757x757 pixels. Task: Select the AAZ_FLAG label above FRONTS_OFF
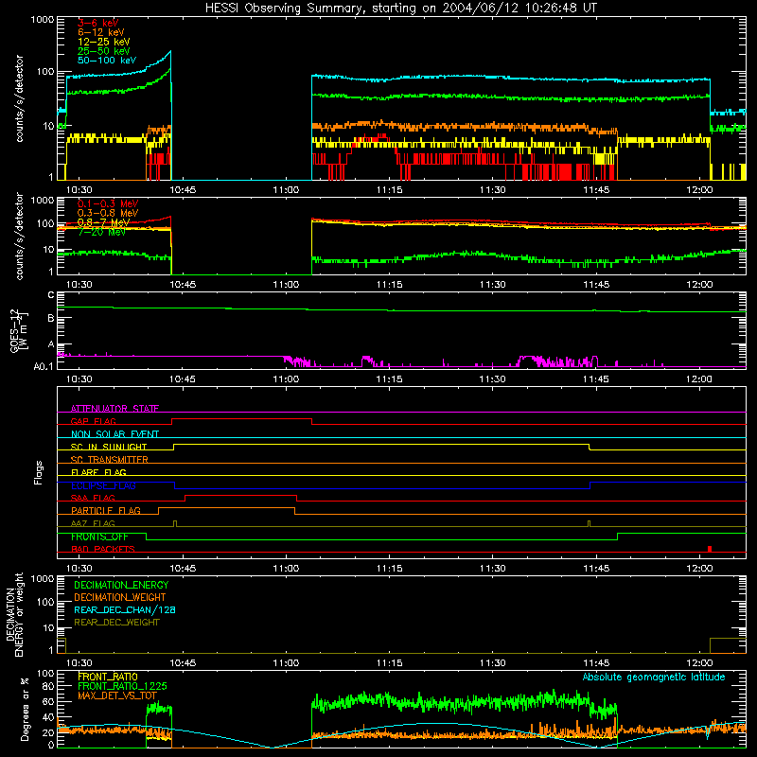click(x=93, y=523)
